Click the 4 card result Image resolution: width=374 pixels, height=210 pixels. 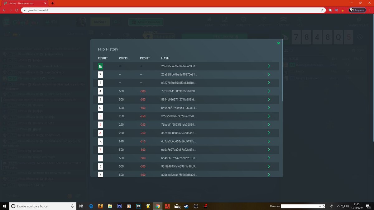pyautogui.click(x=100, y=91)
